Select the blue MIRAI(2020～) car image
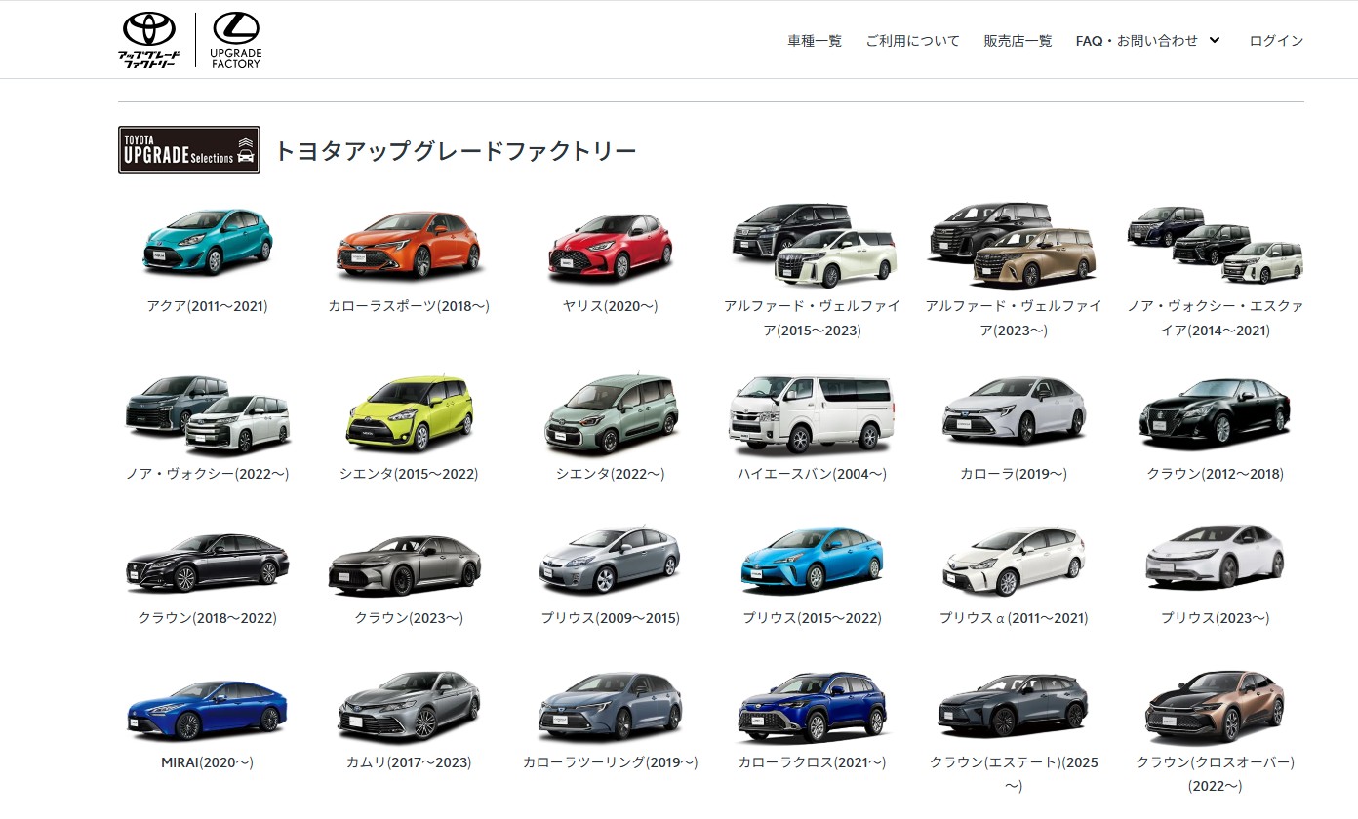 click(208, 710)
